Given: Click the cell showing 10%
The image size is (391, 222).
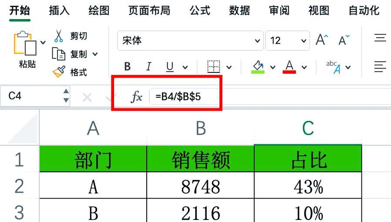Looking at the screenshot, I should tap(308, 211).
